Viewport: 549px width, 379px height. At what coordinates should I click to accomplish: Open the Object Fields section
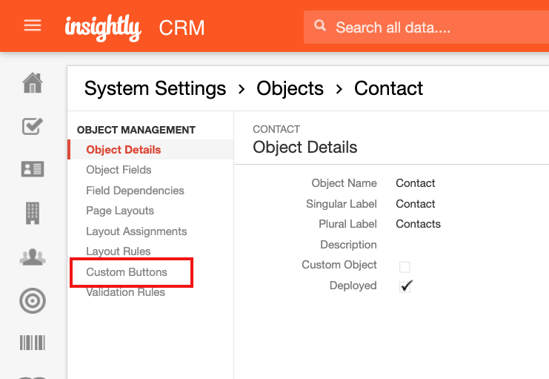tap(119, 170)
